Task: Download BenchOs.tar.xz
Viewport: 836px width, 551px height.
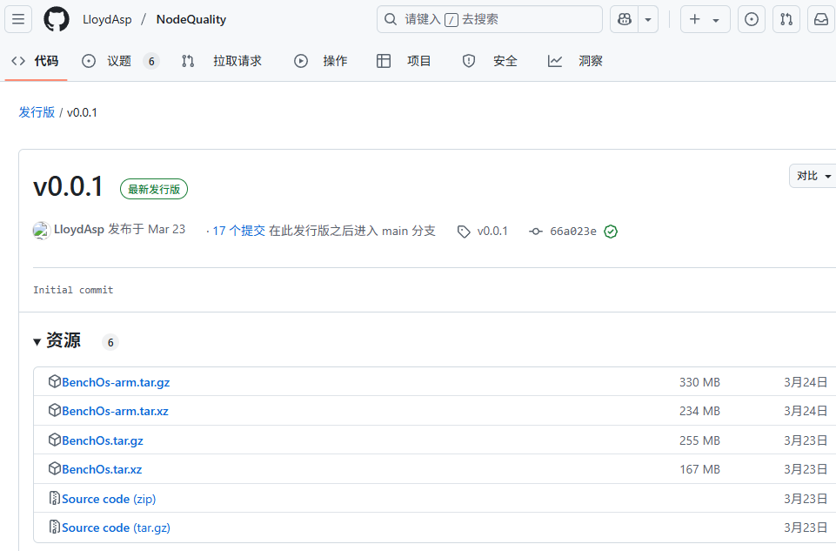Action: (102, 469)
